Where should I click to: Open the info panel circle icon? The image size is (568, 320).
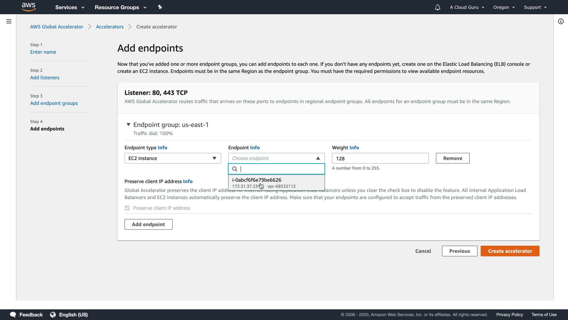click(561, 21)
